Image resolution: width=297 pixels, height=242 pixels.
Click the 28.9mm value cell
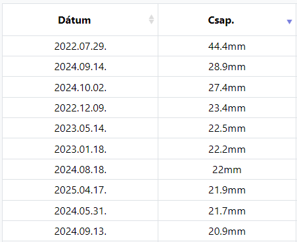tap(227, 67)
